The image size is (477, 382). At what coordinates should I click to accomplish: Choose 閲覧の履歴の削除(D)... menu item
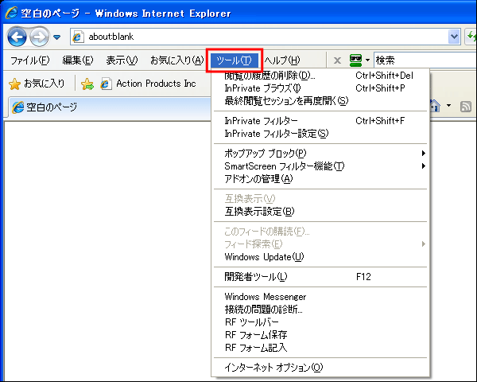[320, 76]
